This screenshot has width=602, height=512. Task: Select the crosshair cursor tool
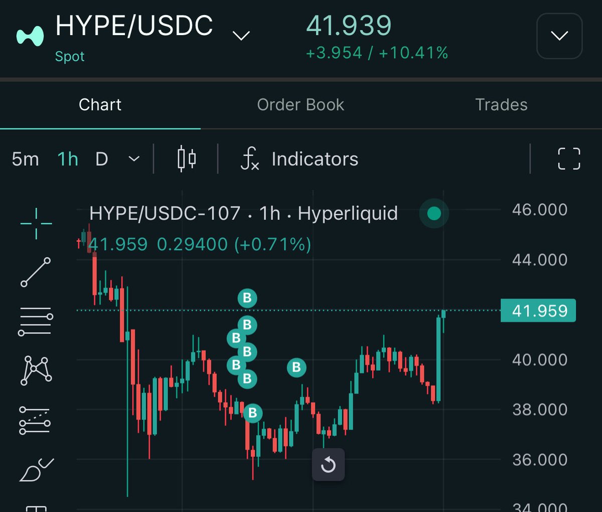click(36, 223)
